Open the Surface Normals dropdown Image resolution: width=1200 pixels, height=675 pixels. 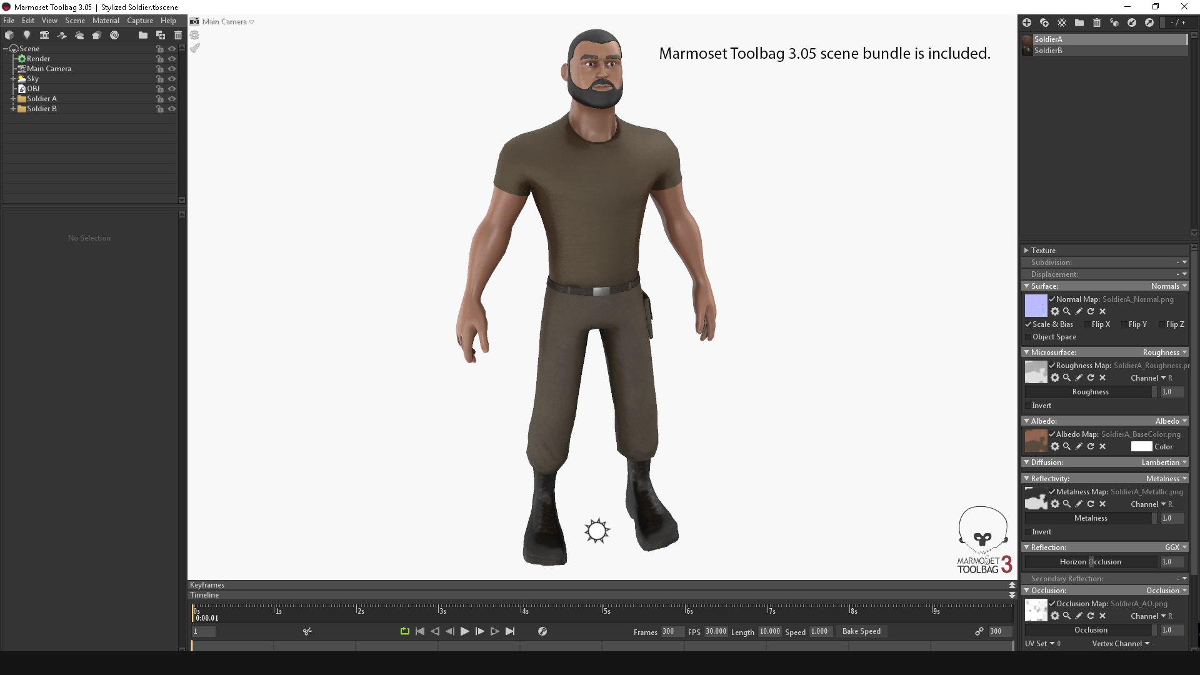point(1169,286)
